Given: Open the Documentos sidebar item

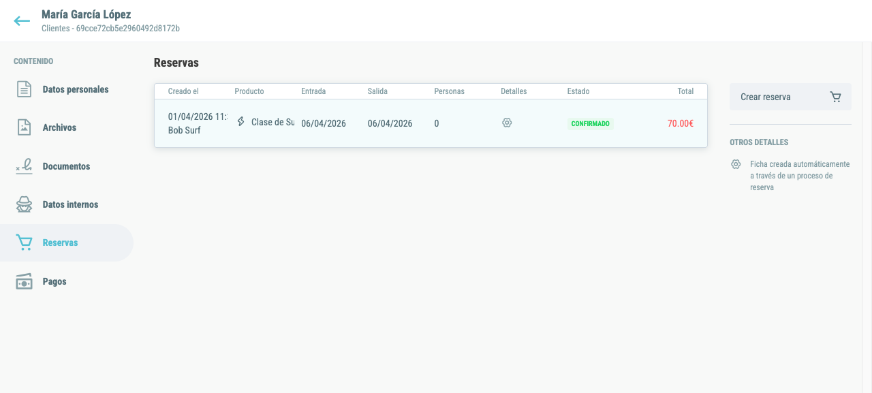Looking at the screenshot, I should pyautogui.click(x=67, y=166).
